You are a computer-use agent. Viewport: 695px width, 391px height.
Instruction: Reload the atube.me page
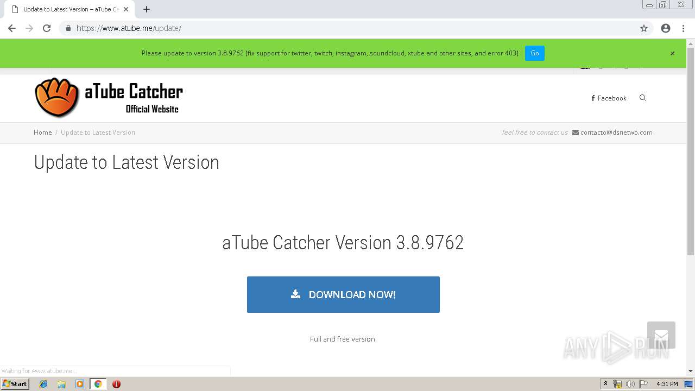point(47,28)
